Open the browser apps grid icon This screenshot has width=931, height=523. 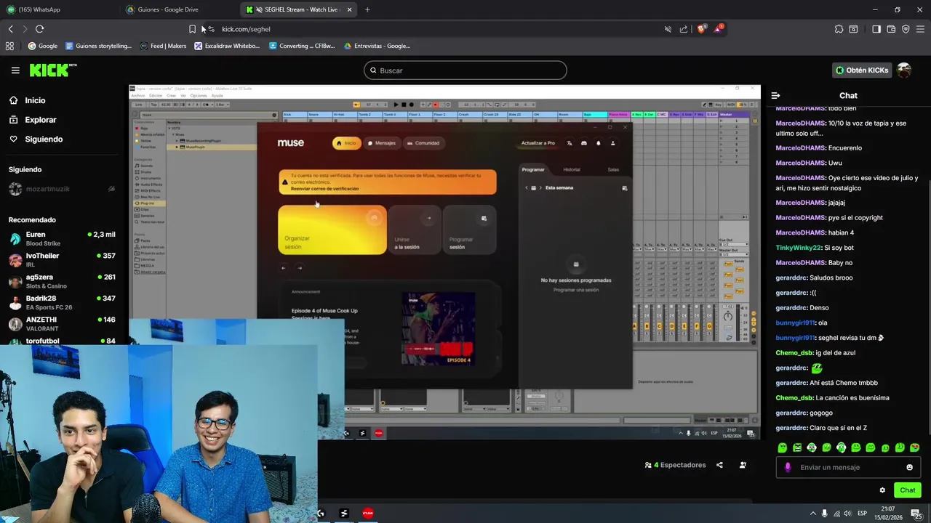click(9, 46)
